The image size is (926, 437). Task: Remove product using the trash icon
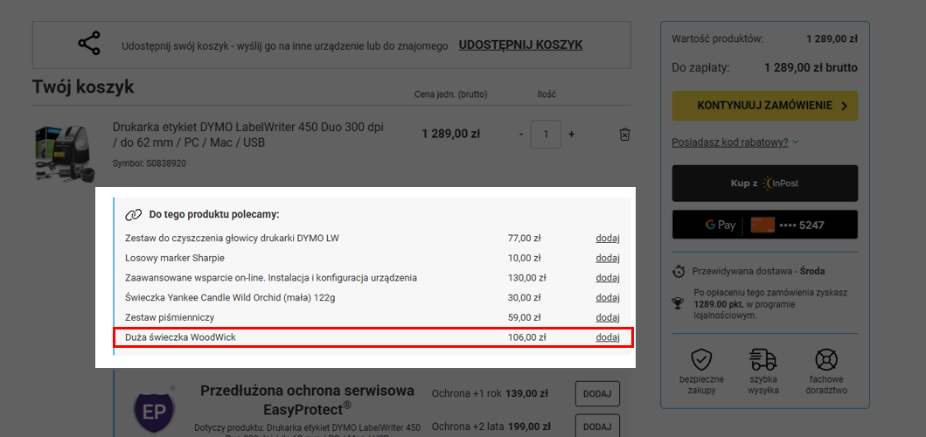624,135
